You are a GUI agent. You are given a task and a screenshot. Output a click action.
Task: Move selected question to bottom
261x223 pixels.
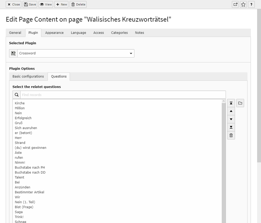click(x=231, y=127)
